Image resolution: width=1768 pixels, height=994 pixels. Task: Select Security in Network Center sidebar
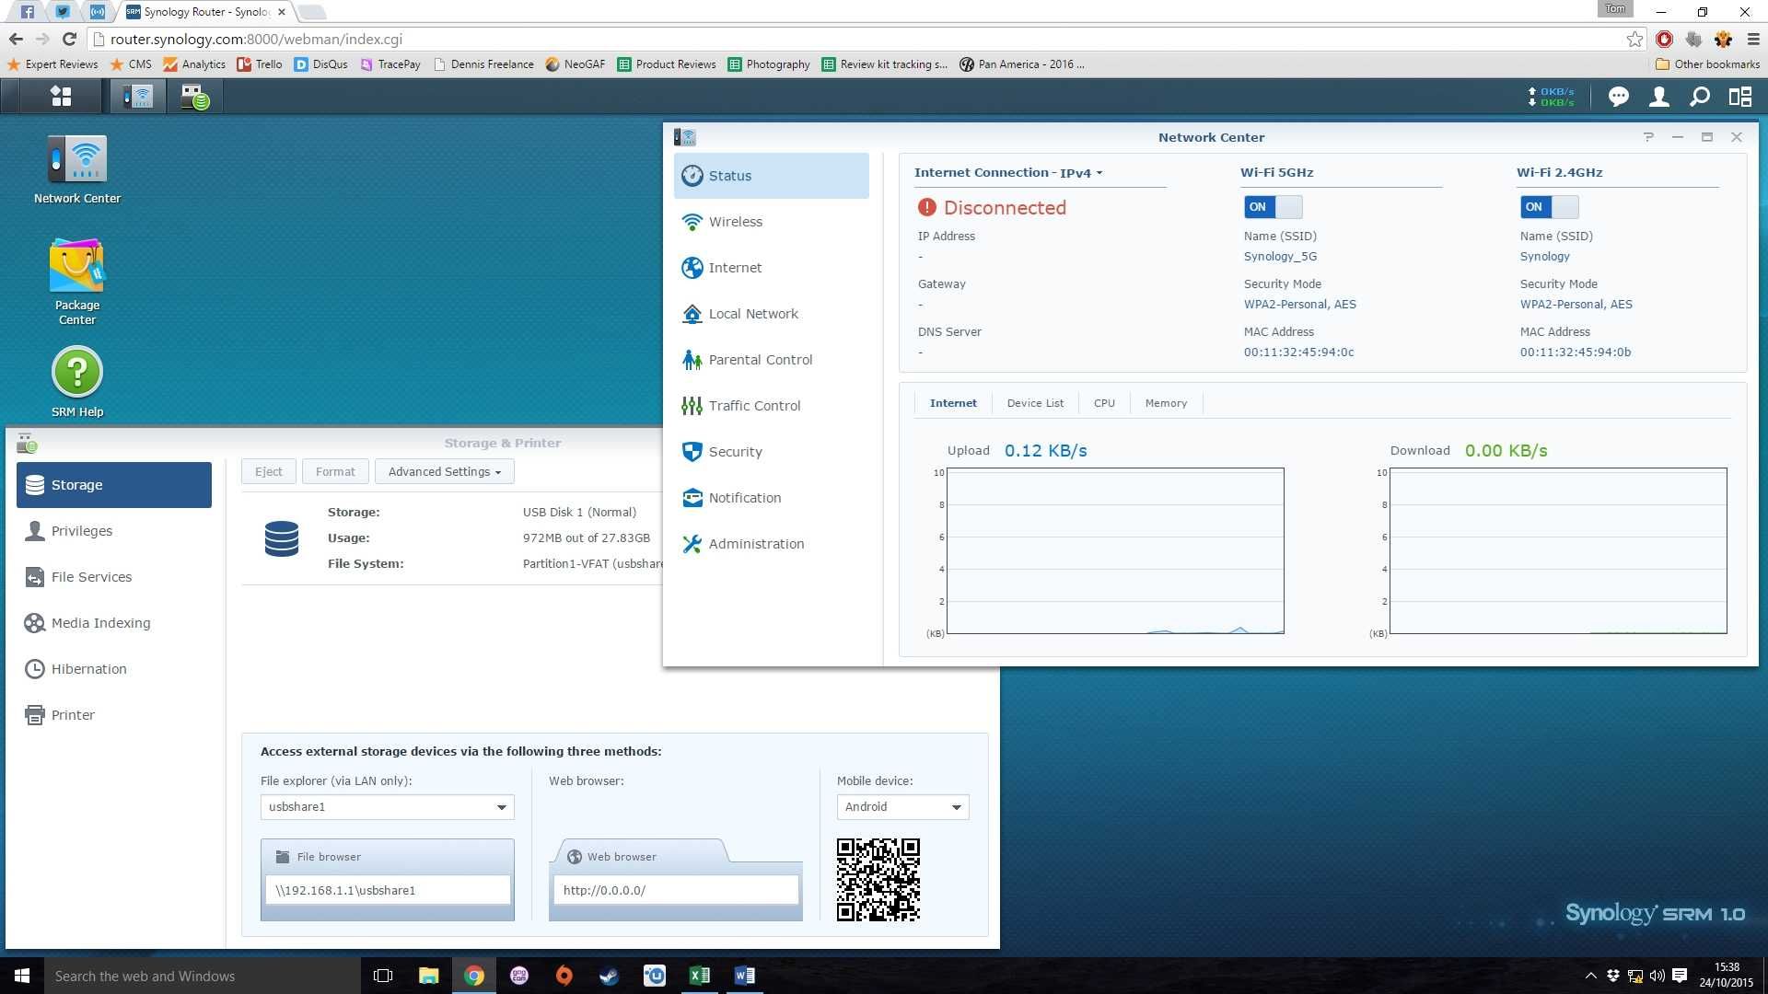pos(771,452)
